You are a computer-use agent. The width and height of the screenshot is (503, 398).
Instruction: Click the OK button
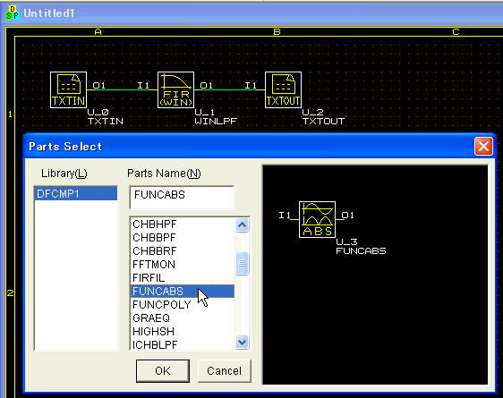pyautogui.click(x=163, y=371)
